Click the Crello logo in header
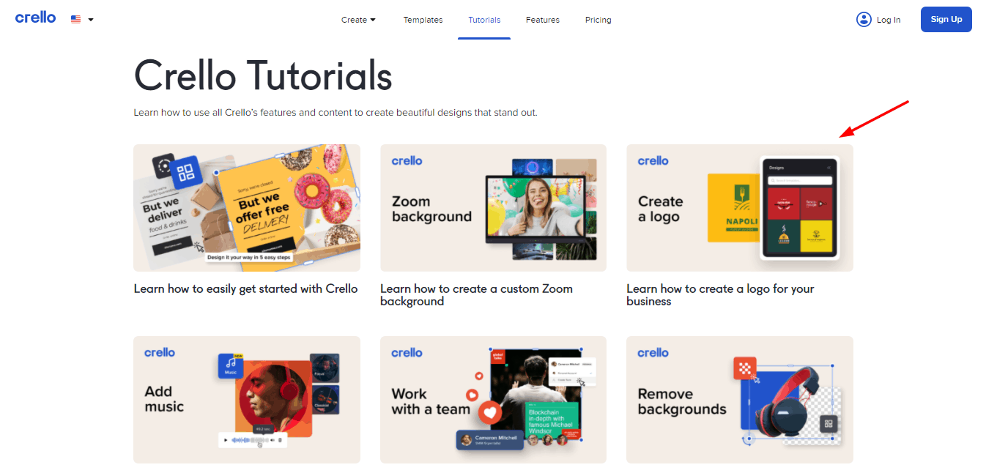 35,18
